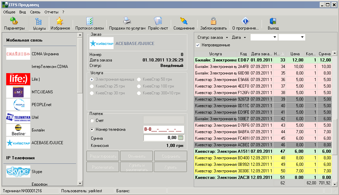
Task: Choose Счет payment radio button
Action: click(92, 121)
